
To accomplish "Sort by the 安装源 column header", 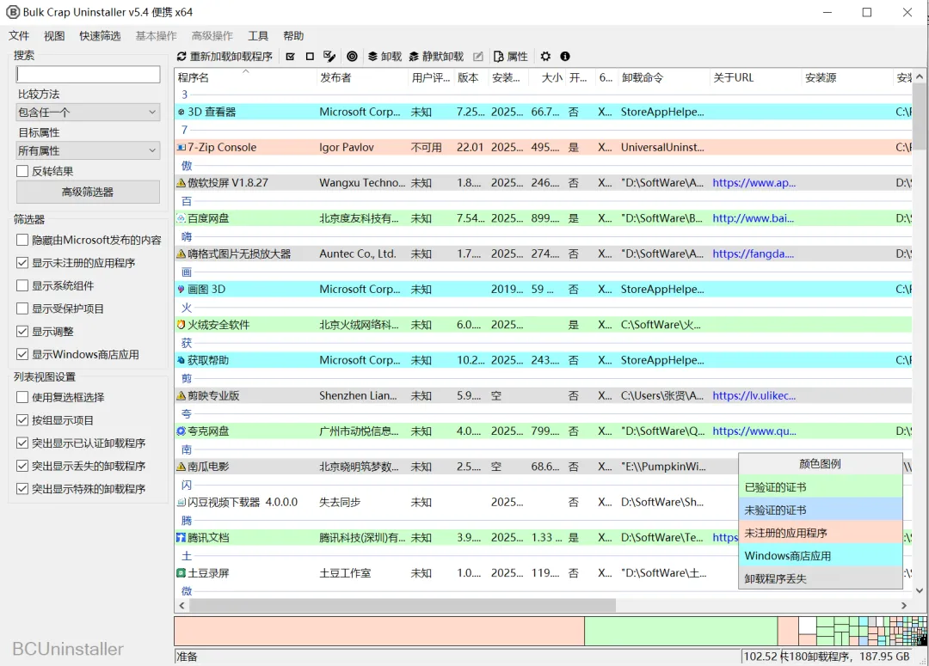I will click(847, 77).
